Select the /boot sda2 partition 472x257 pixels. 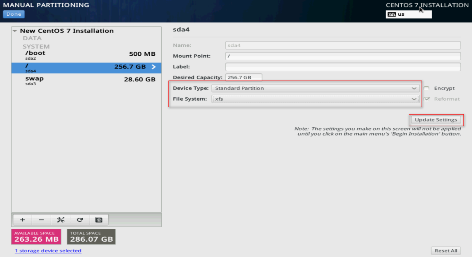[87, 55]
